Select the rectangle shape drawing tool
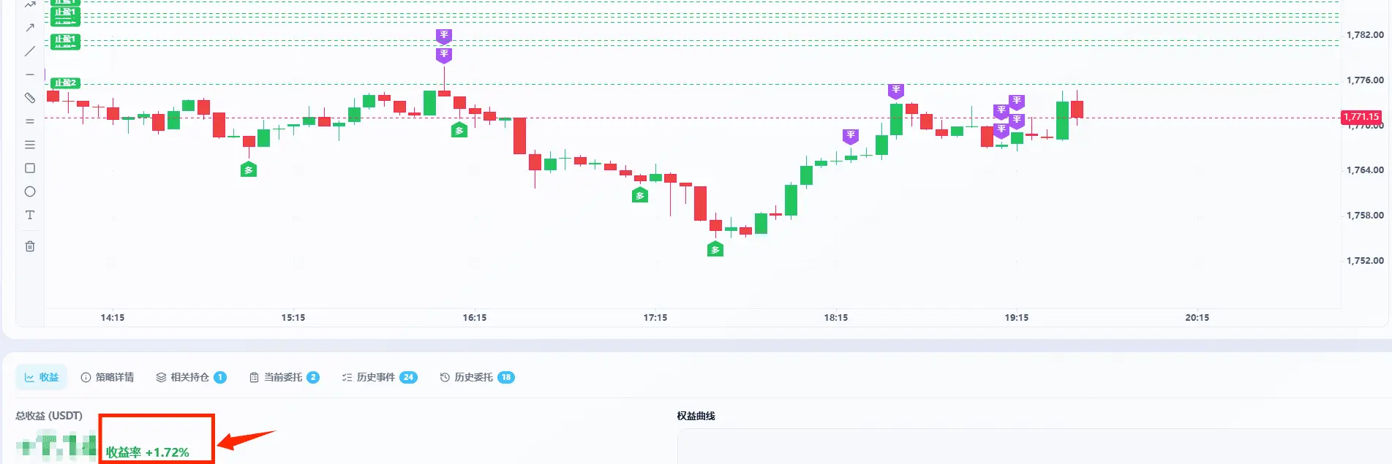Screen dimensions: 1392x464 pos(30,168)
